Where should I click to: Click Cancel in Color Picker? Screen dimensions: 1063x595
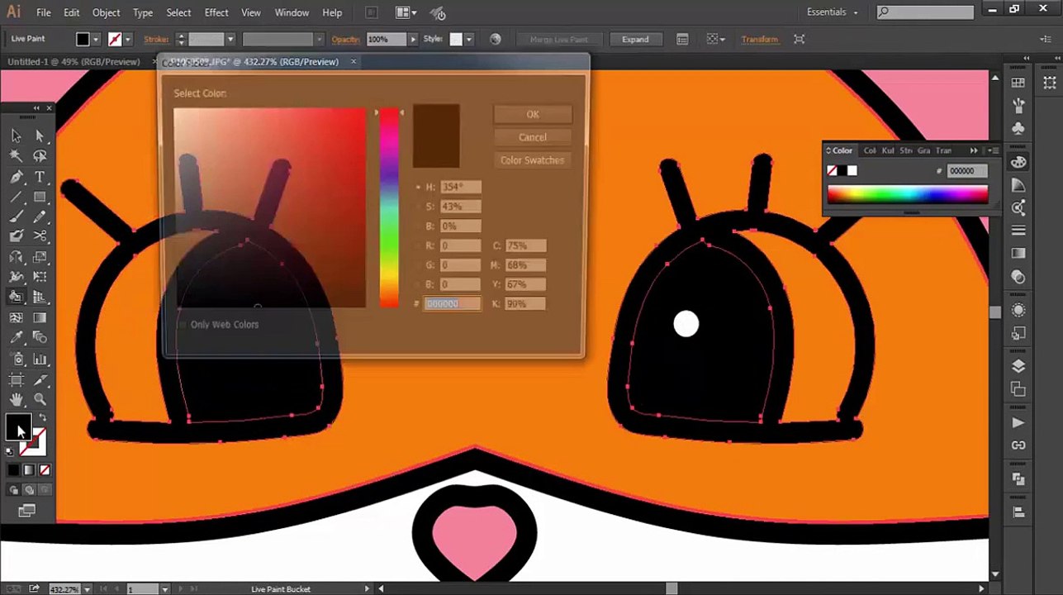pos(533,137)
